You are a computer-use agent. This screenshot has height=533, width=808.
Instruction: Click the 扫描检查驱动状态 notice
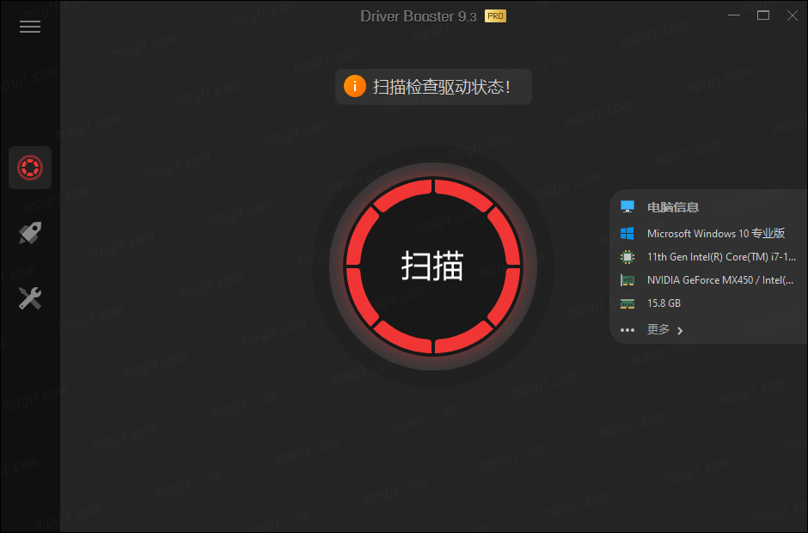pyautogui.click(x=433, y=87)
